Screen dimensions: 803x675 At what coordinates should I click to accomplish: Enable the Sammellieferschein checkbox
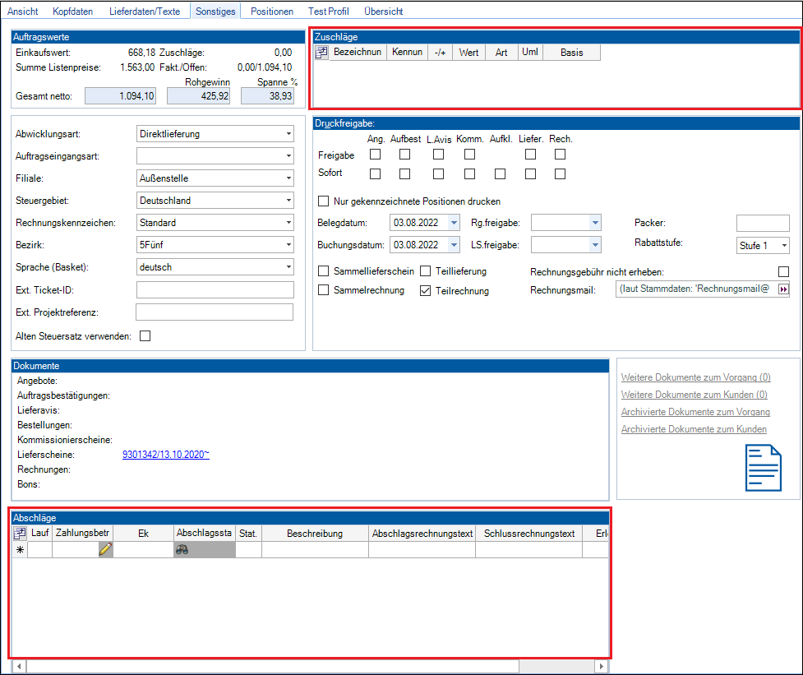pyautogui.click(x=324, y=271)
